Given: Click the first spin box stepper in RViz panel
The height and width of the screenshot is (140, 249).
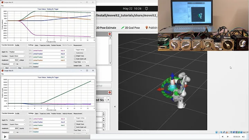Looking at the screenshot, I should click(103, 114).
